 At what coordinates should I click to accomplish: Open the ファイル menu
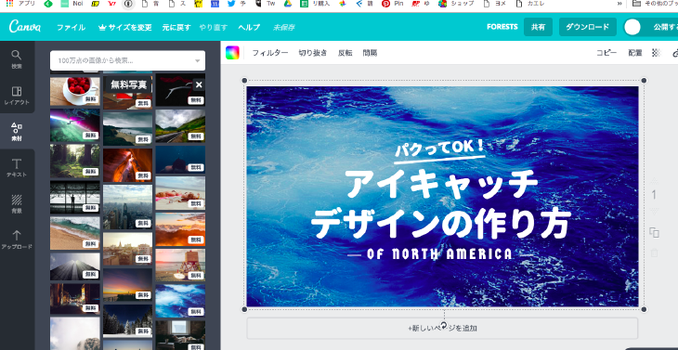(x=71, y=27)
